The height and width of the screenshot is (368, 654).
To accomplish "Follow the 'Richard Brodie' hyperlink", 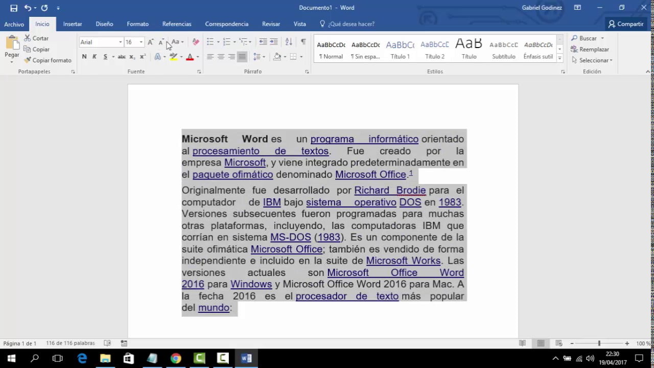I will (390, 190).
